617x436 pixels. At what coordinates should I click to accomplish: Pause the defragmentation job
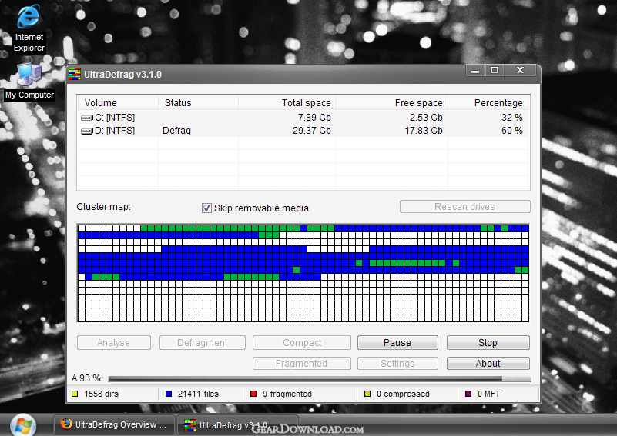[x=397, y=342]
